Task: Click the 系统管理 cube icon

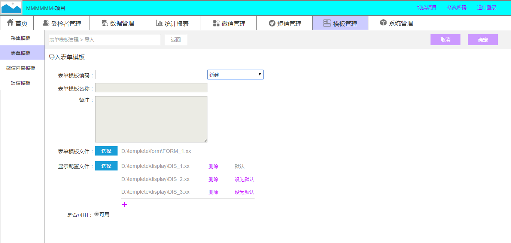Action: (383, 23)
